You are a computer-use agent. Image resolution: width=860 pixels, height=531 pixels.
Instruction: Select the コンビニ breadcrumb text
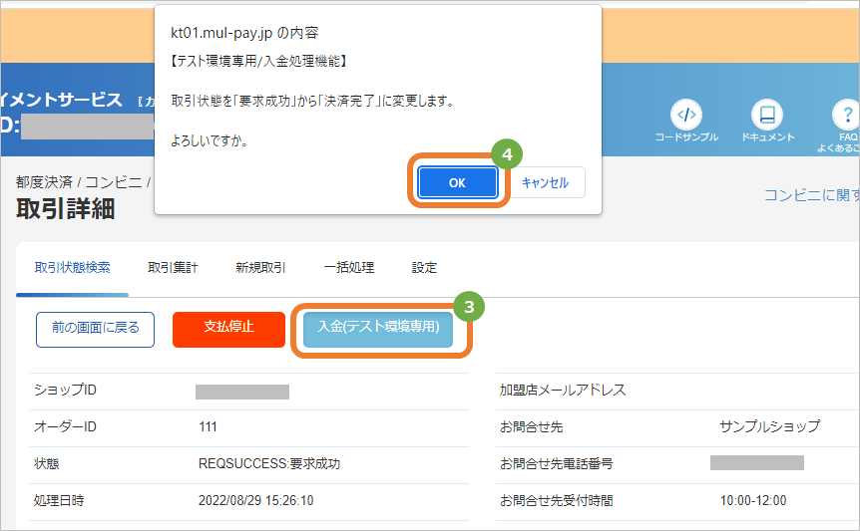tap(114, 181)
